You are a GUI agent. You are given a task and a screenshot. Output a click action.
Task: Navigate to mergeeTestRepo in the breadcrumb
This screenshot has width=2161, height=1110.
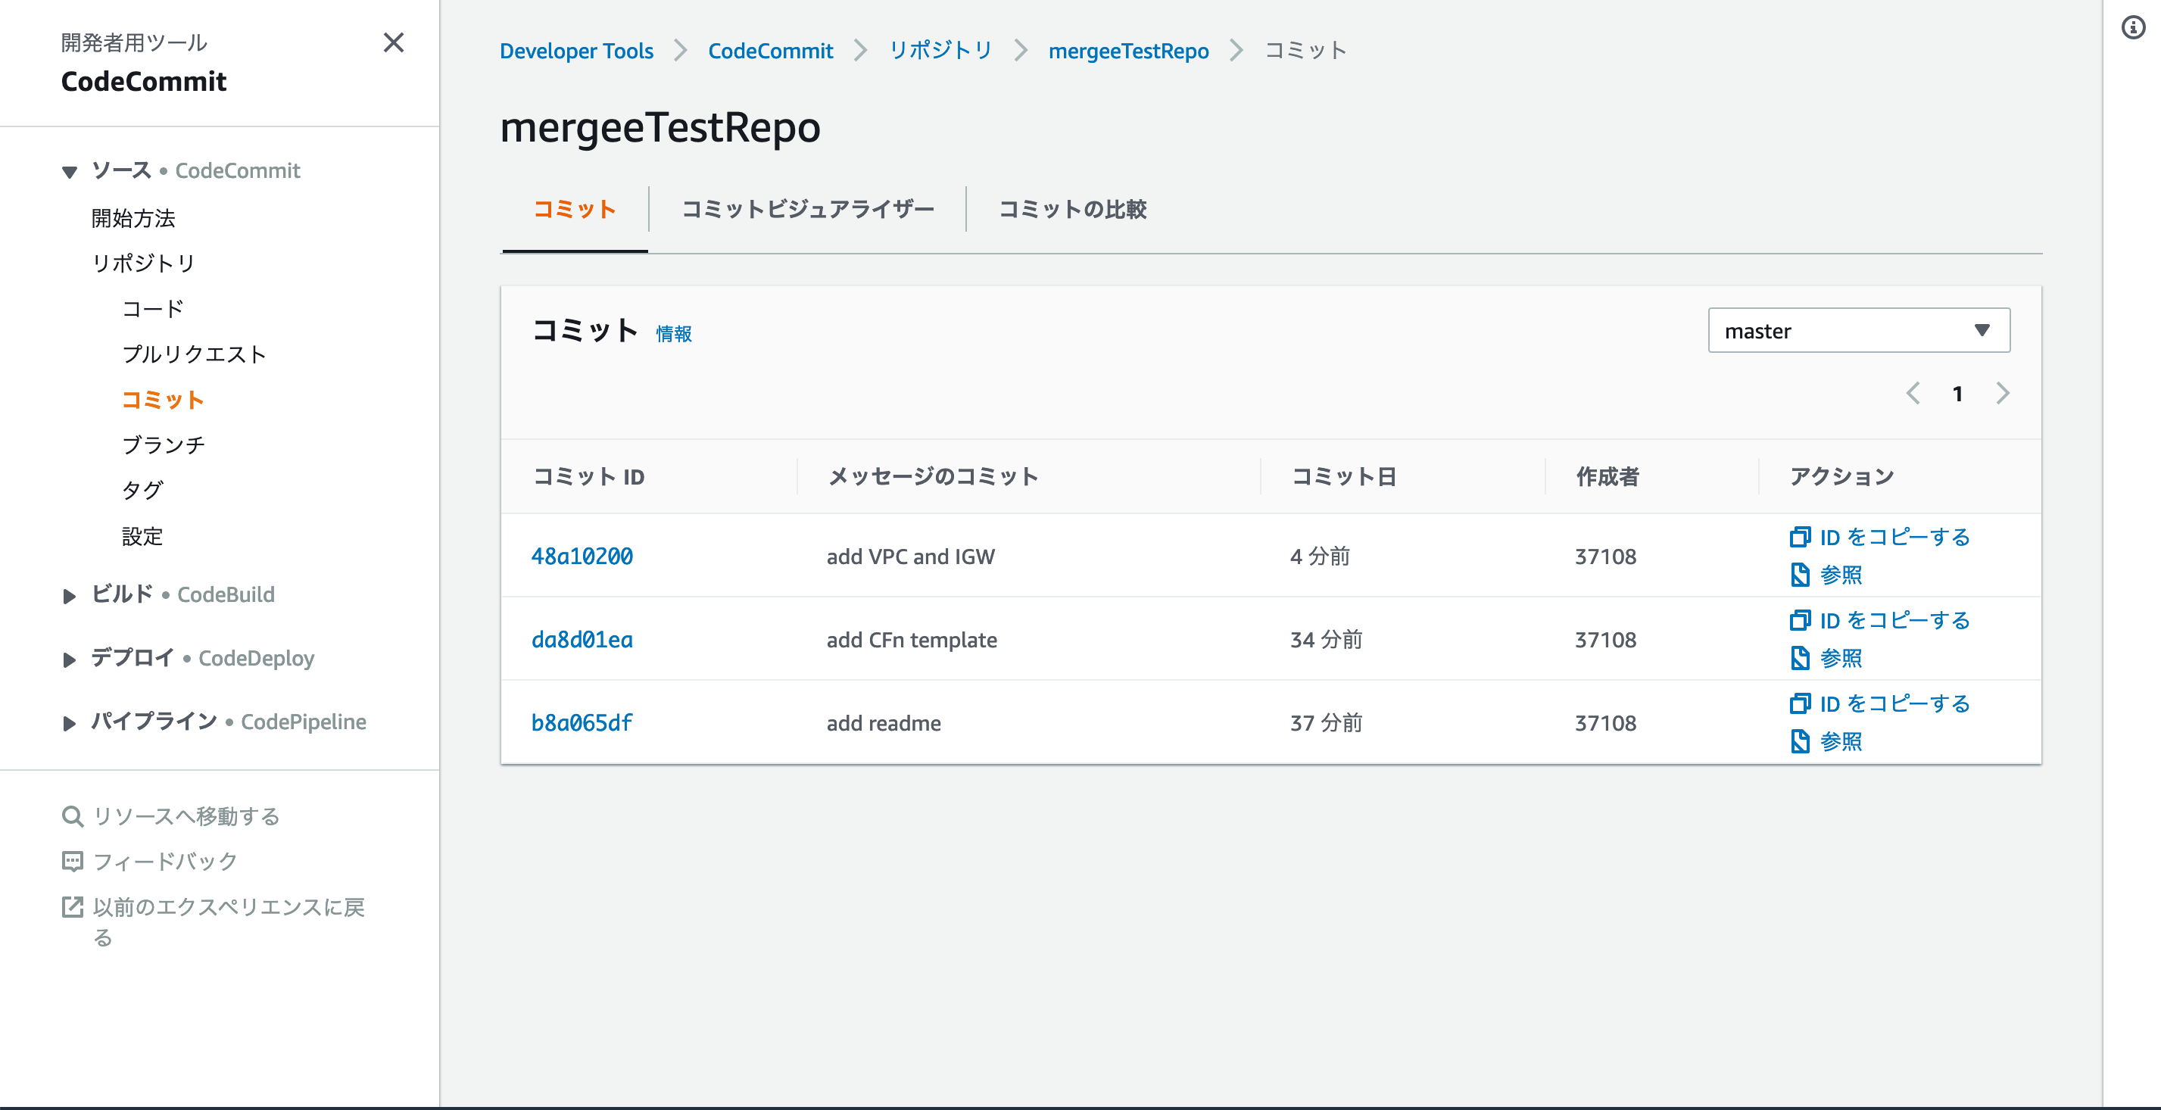tap(1128, 50)
